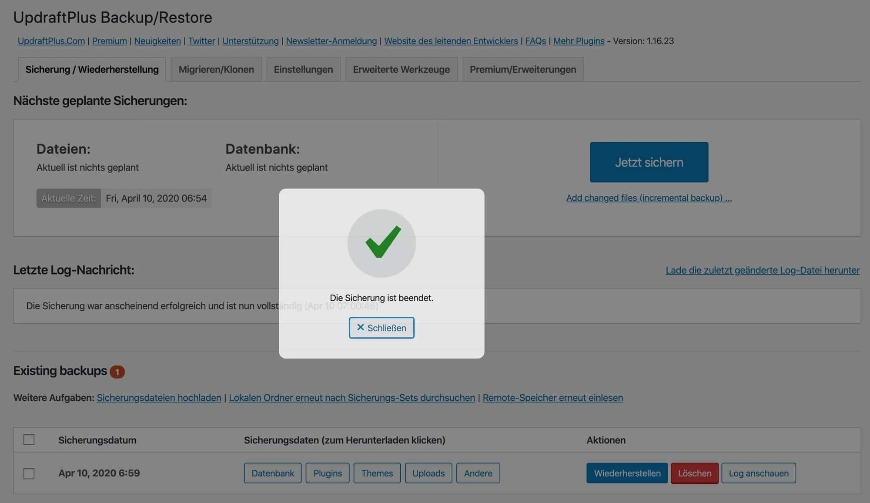Open the Twitter link
This screenshot has height=503, width=870.
pos(201,40)
